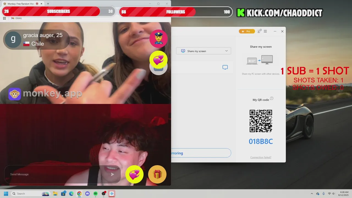Open the GMAIL bookmark in Chrome
This screenshot has height=198, width=352.
coord(17,18)
